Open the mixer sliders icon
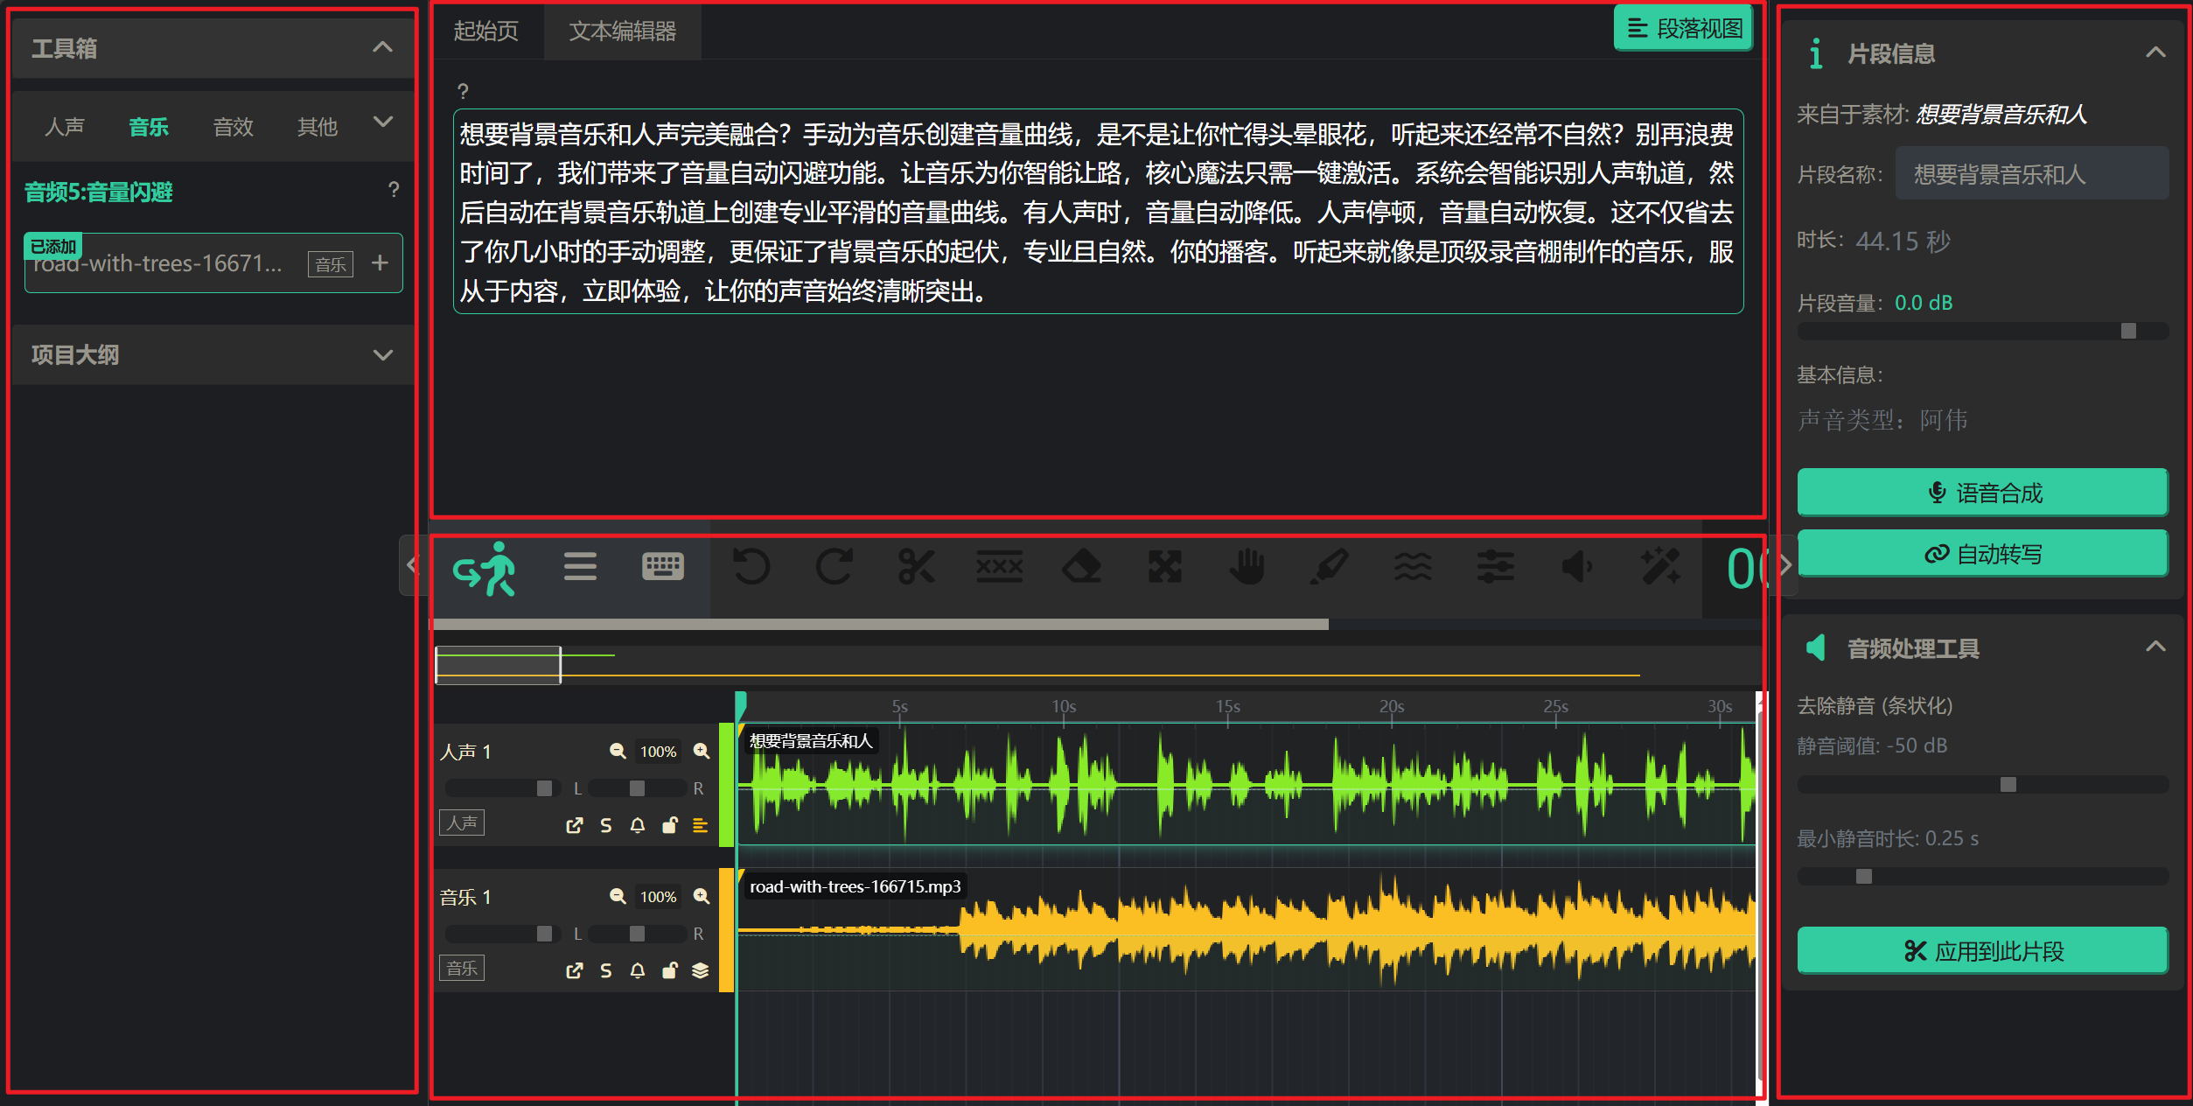The height and width of the screenshot is (1106, 2193). pyautogui.click(x=1496, y=567)
